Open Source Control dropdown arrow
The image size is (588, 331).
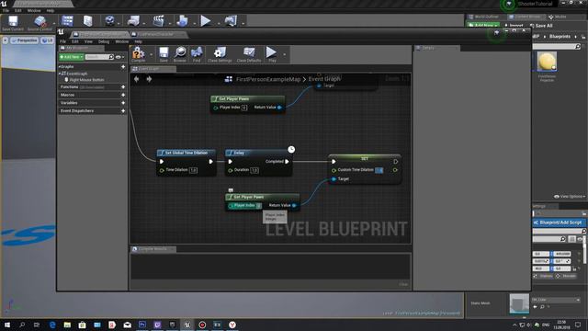click(x=55, y=23)
